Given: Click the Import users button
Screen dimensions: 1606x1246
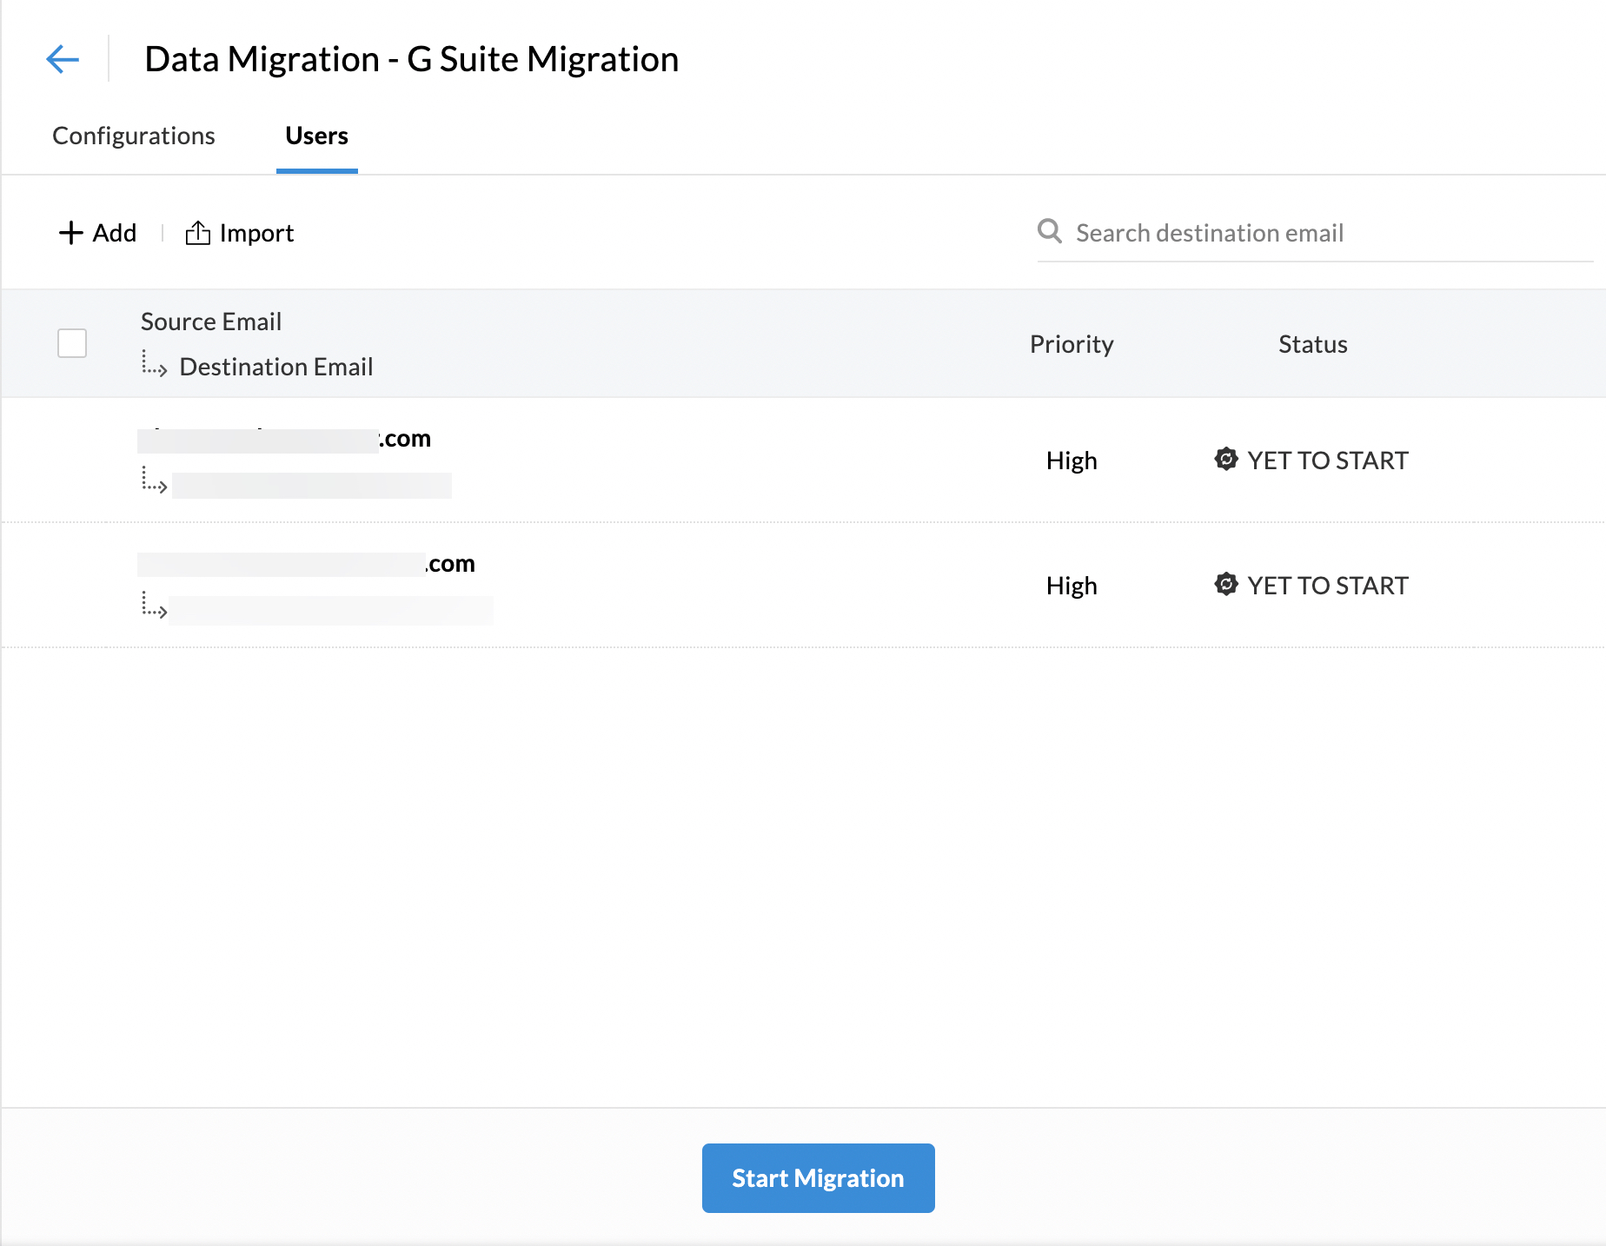Looking at the screenshot, I should tap(240, 233).
